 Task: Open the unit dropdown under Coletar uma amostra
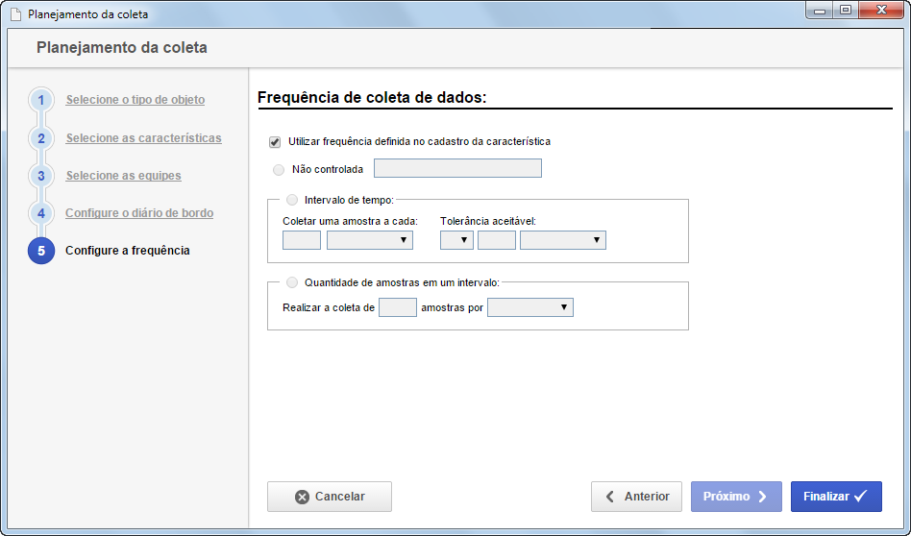[370, 240]
